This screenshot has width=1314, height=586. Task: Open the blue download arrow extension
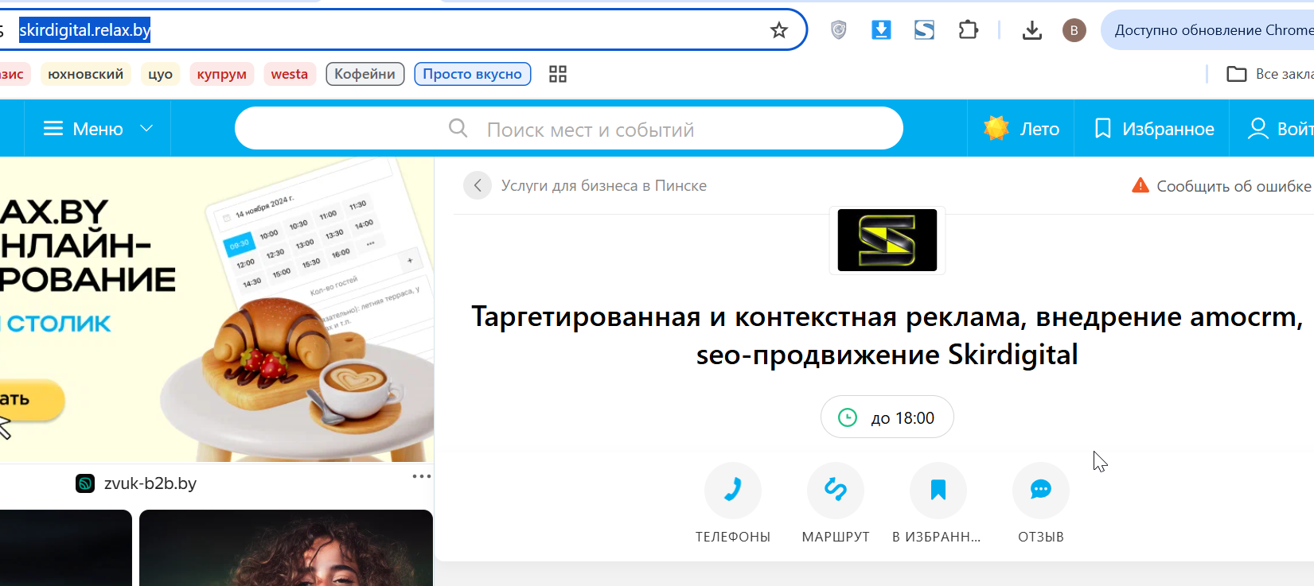(x=881, y=30)
